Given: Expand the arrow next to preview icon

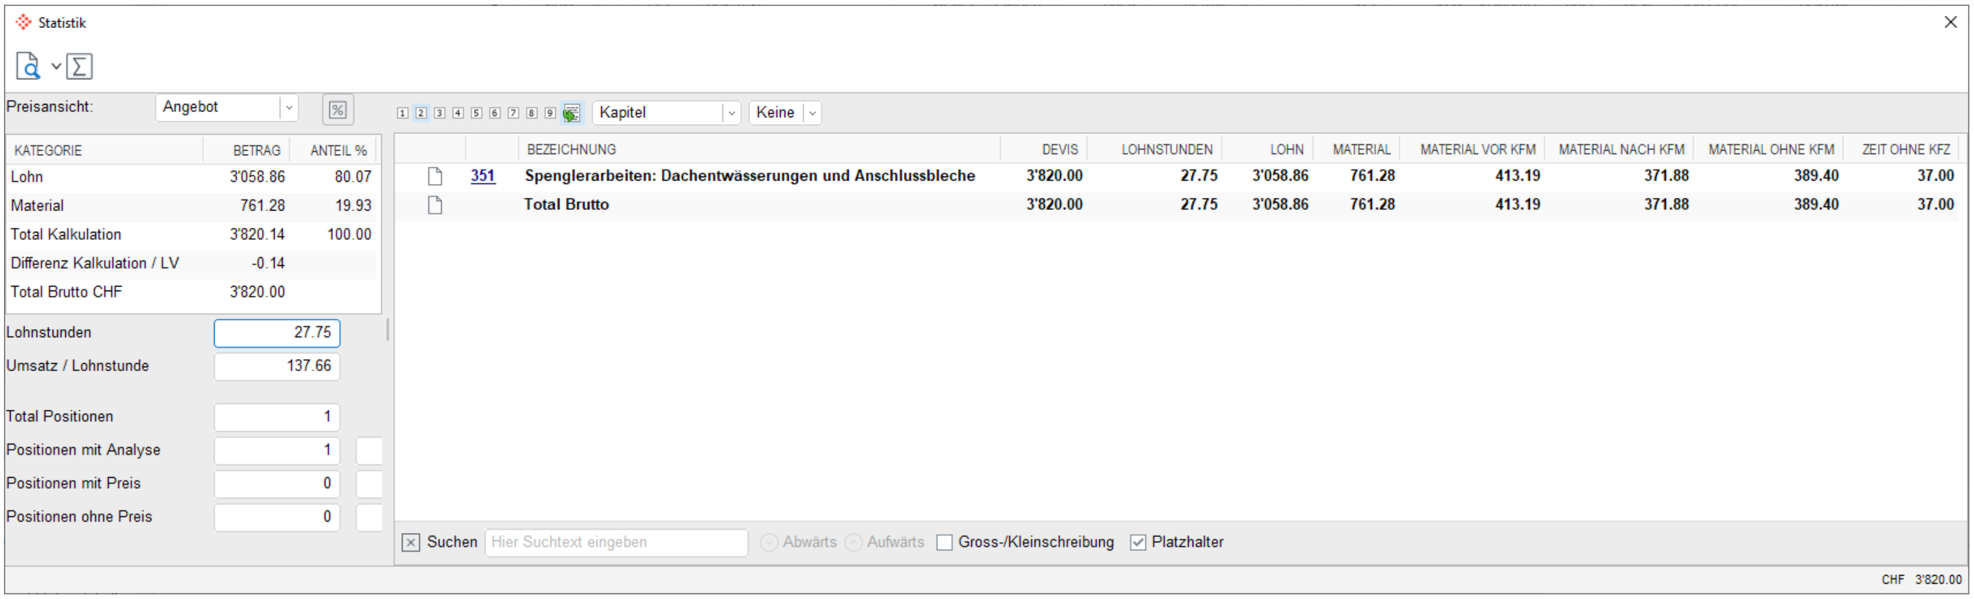Looking at the screenshot, I should click(x=56, y=67).
